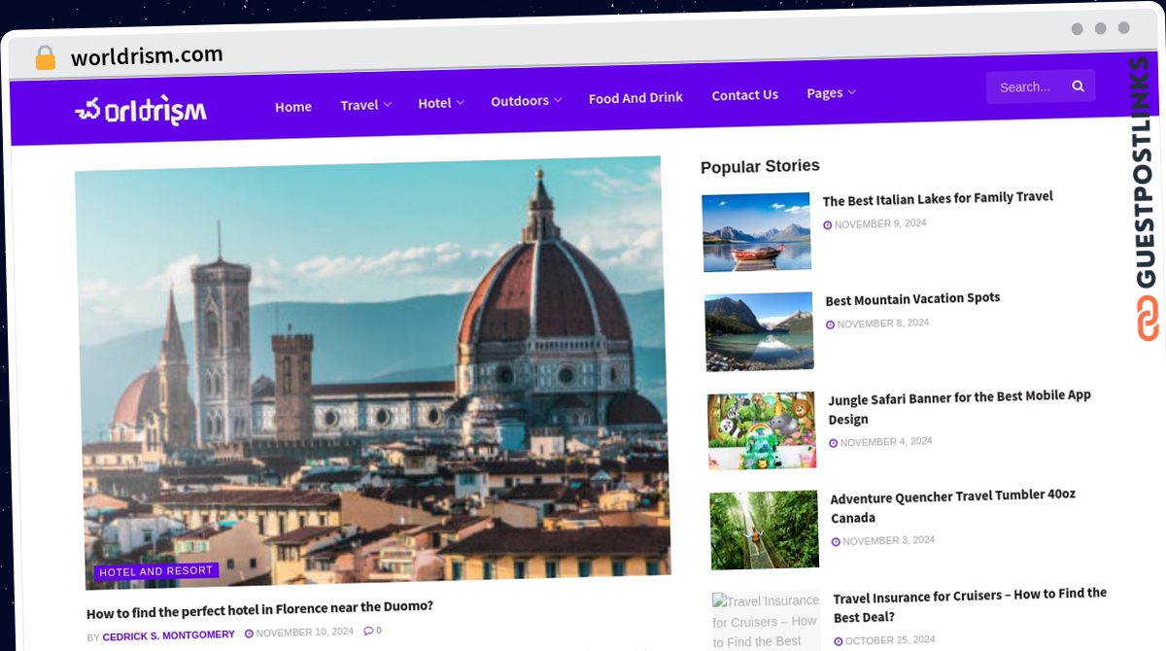The image size is (1166, 651).
Task: Click the October 25, 2024 date
Action: pos(890,640)
